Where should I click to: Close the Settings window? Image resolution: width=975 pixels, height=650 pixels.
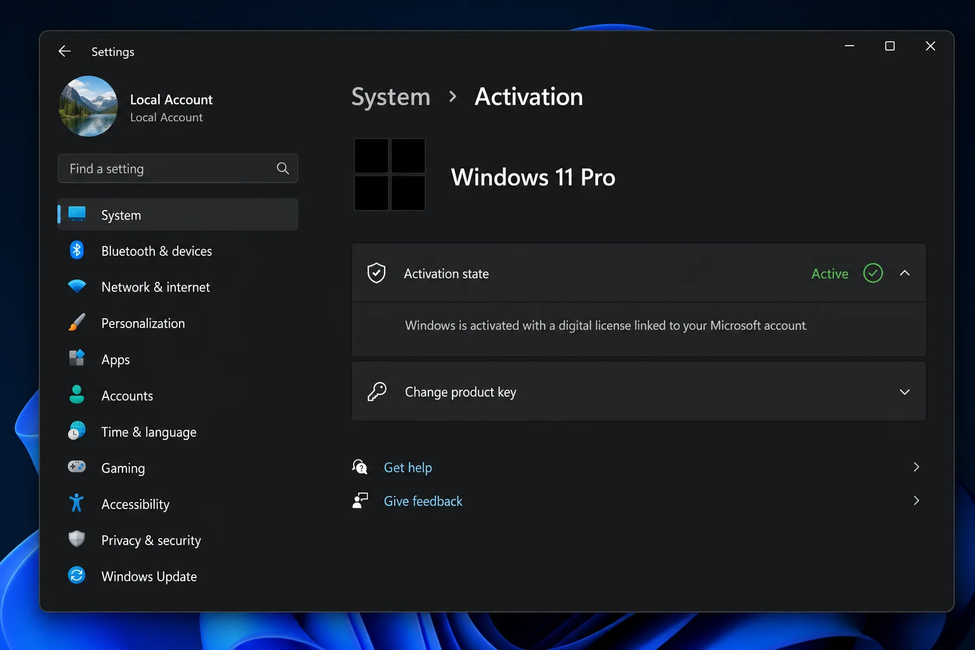click(931, 46)
